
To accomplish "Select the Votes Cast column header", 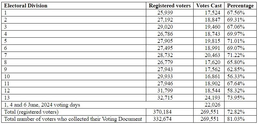I will tap(209, 6).
